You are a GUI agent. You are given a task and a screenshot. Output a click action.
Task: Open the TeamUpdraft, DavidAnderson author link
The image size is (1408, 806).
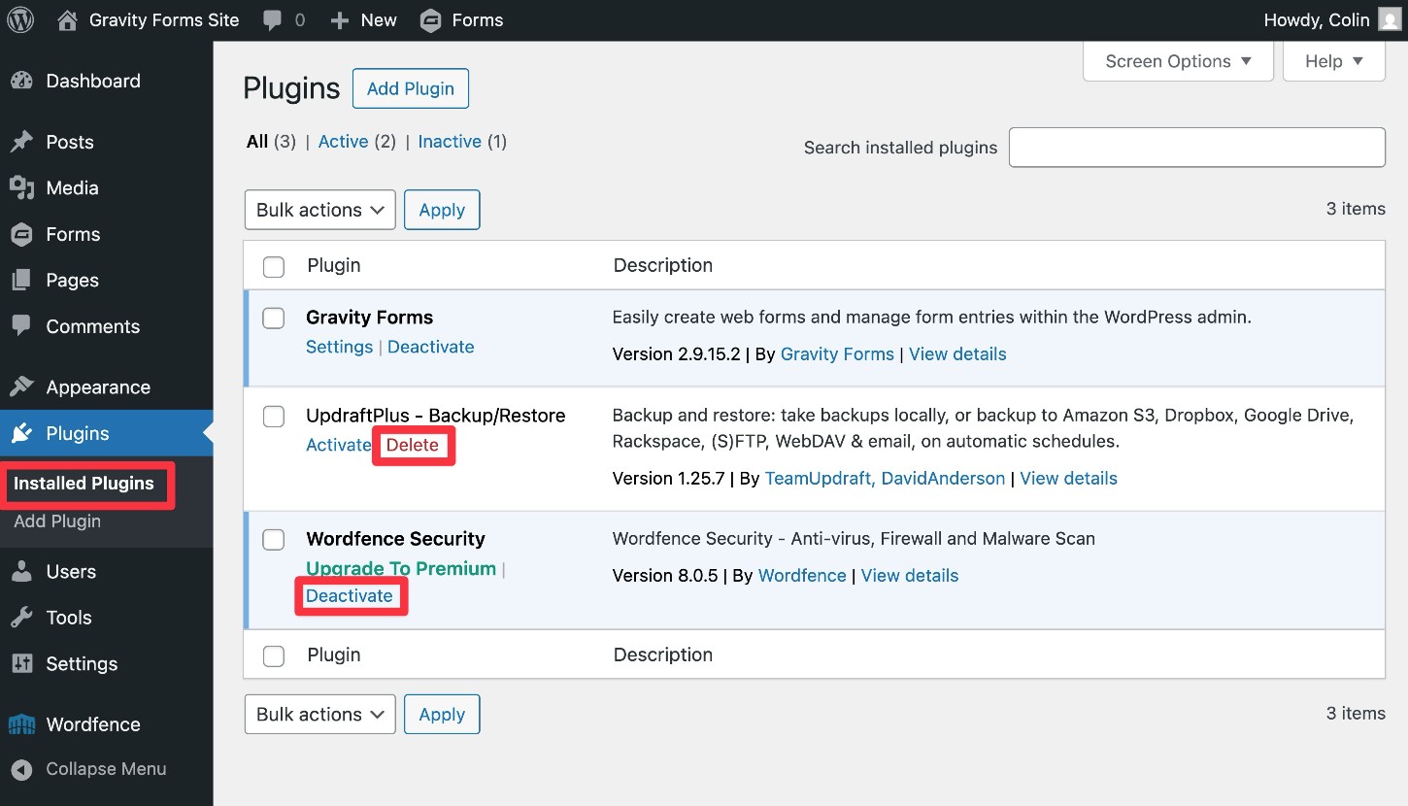coord(885,478)
